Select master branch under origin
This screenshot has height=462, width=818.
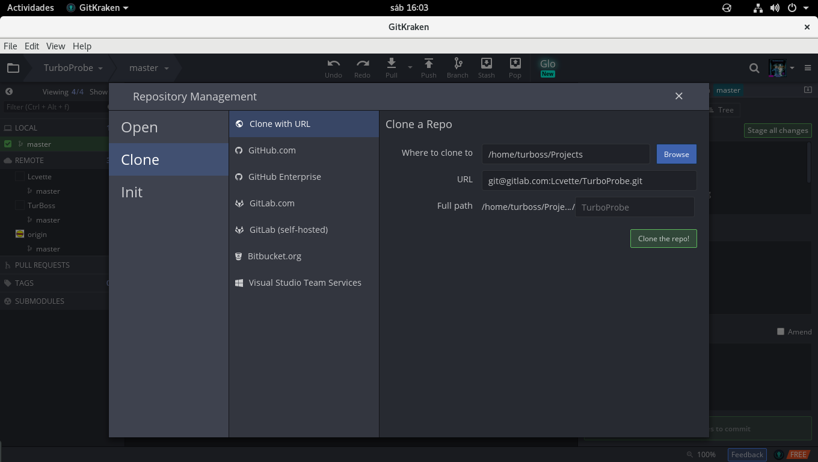point(48,248)
